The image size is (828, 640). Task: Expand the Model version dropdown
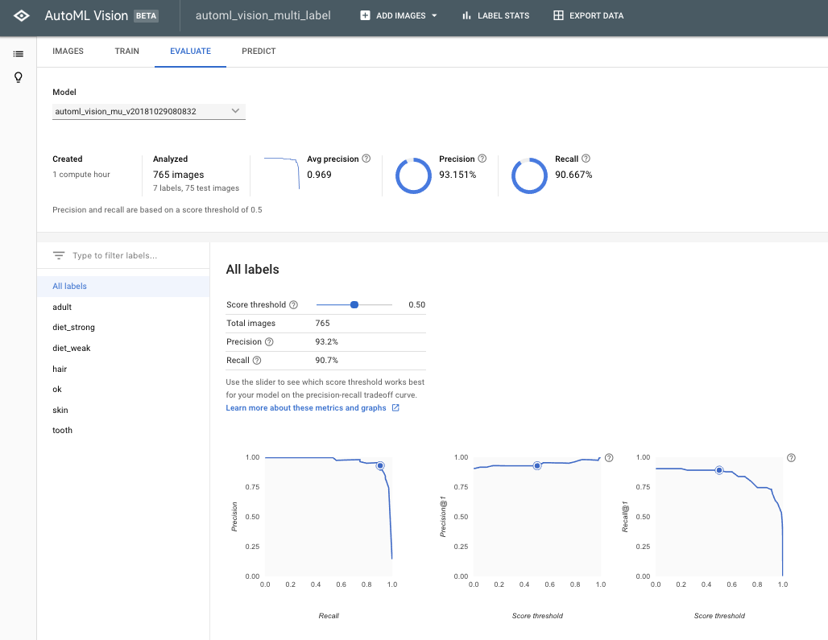tap(149, 111)
